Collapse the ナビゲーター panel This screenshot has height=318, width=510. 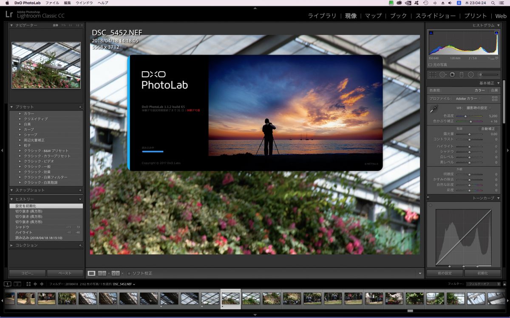(x=12, y=25)
